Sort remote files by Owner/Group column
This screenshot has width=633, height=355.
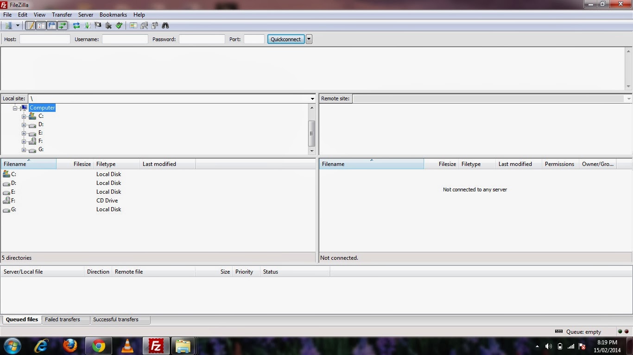(598, 164)
